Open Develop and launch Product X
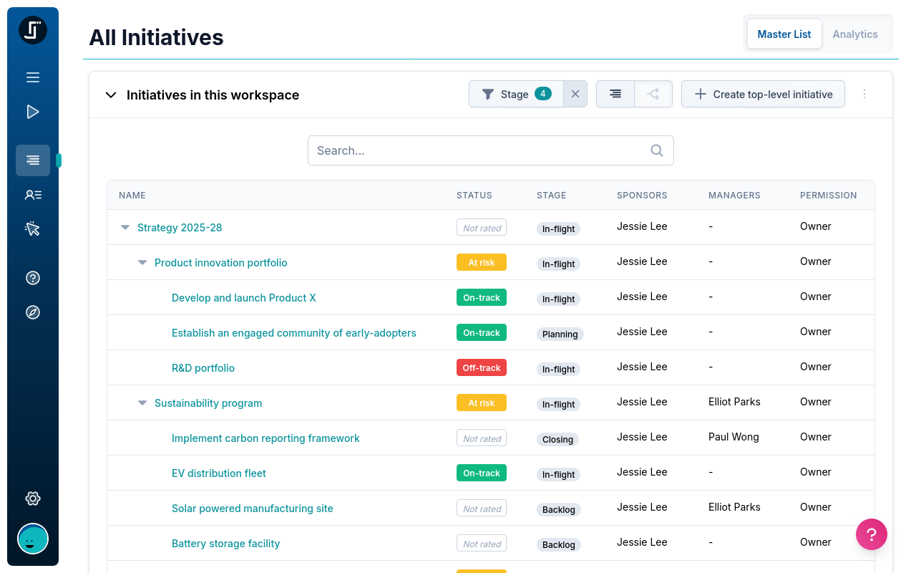This screenshot has width=916, height=573. [244, 298]
